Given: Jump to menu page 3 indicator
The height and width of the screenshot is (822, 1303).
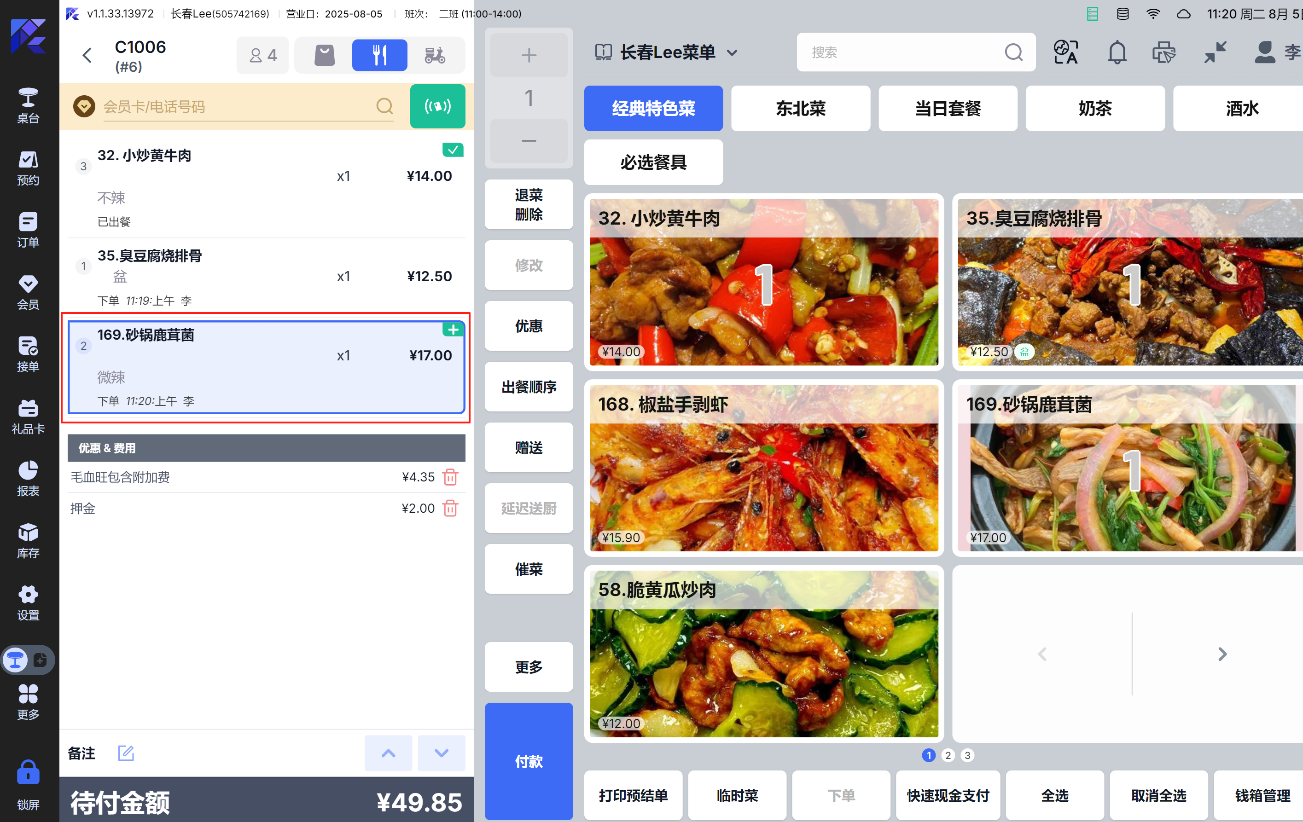Looking at the screenshot, I should point(967,755).
